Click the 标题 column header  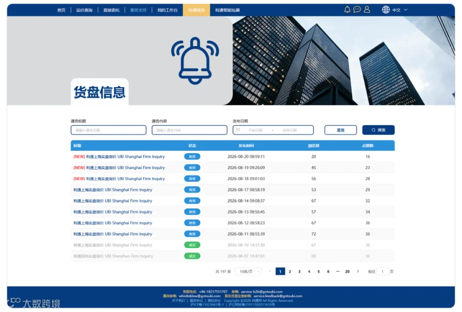pyautogui.click(x=77, y=145)
